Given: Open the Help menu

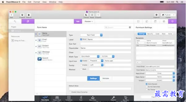Looking at the screenshot, I should coord(61,2).
